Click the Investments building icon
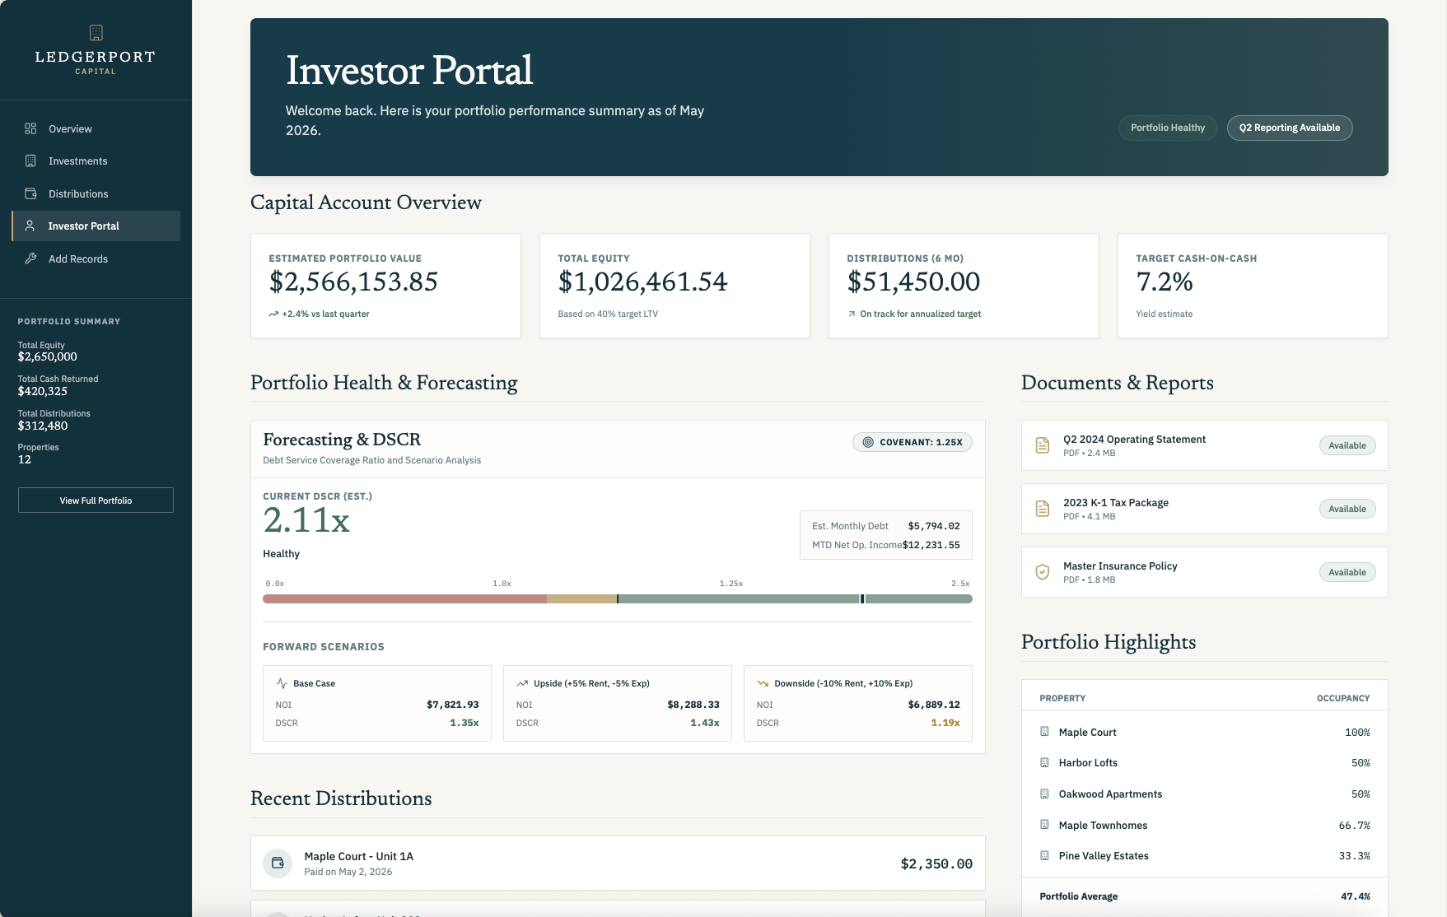The width and height of the screenshot is (1447, 917). click(30, 161)
